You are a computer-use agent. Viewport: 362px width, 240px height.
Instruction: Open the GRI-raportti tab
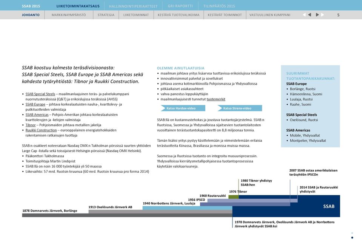[x=180, y=6]
